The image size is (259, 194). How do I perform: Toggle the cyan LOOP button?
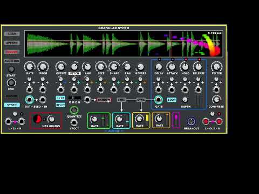click(172, 100)
